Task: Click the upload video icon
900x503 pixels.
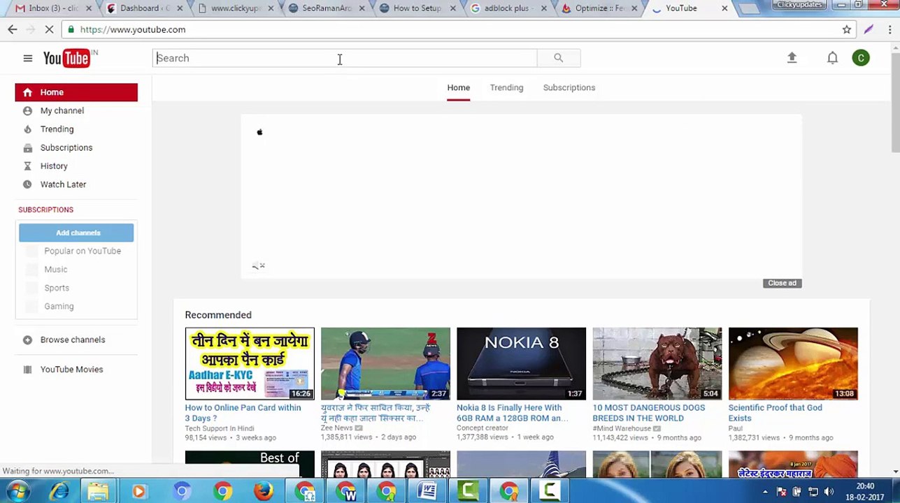Action: tap(792, 58)
